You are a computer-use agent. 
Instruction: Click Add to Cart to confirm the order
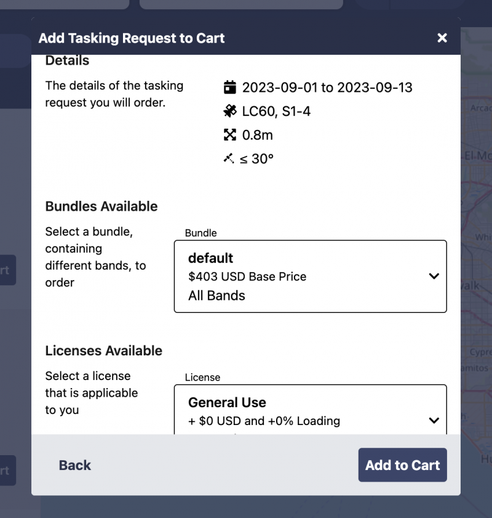pyautogui.click(x=402, y=465)
